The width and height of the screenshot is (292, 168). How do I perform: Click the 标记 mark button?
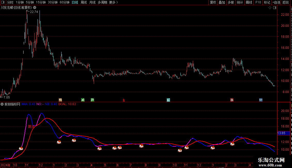[x=267, y=2]
